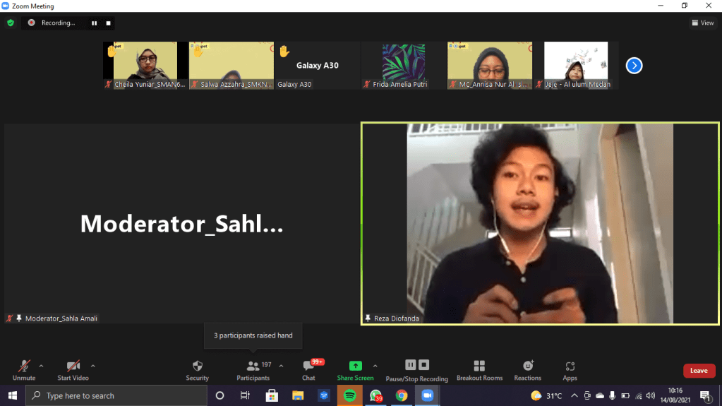722x406 pixels.
Task: Unmute the microphone
Action: click(24, 369)
